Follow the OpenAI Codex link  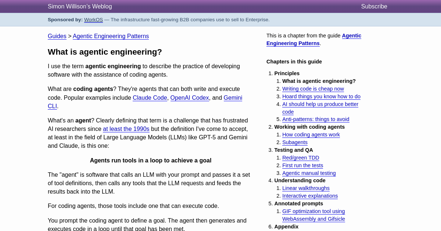pyautogui.click(x=189, y=98)
